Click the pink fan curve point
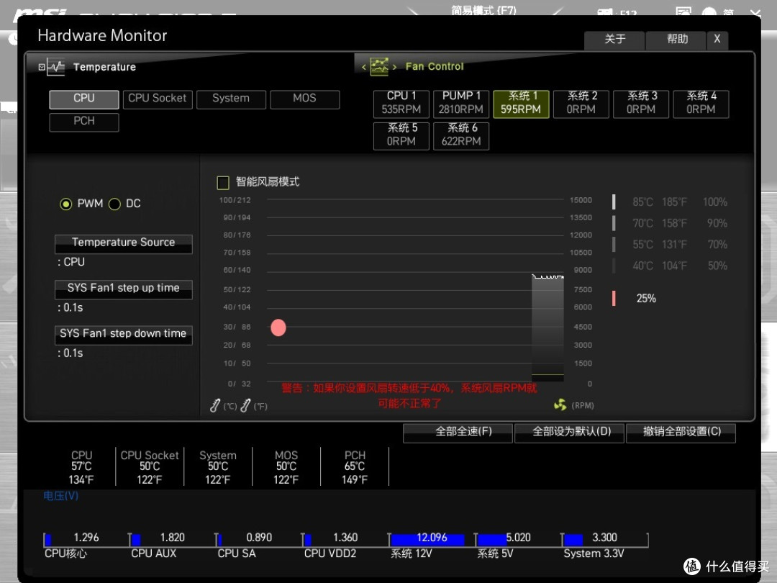This screenshot has height=583, width=777. [278, 327]
